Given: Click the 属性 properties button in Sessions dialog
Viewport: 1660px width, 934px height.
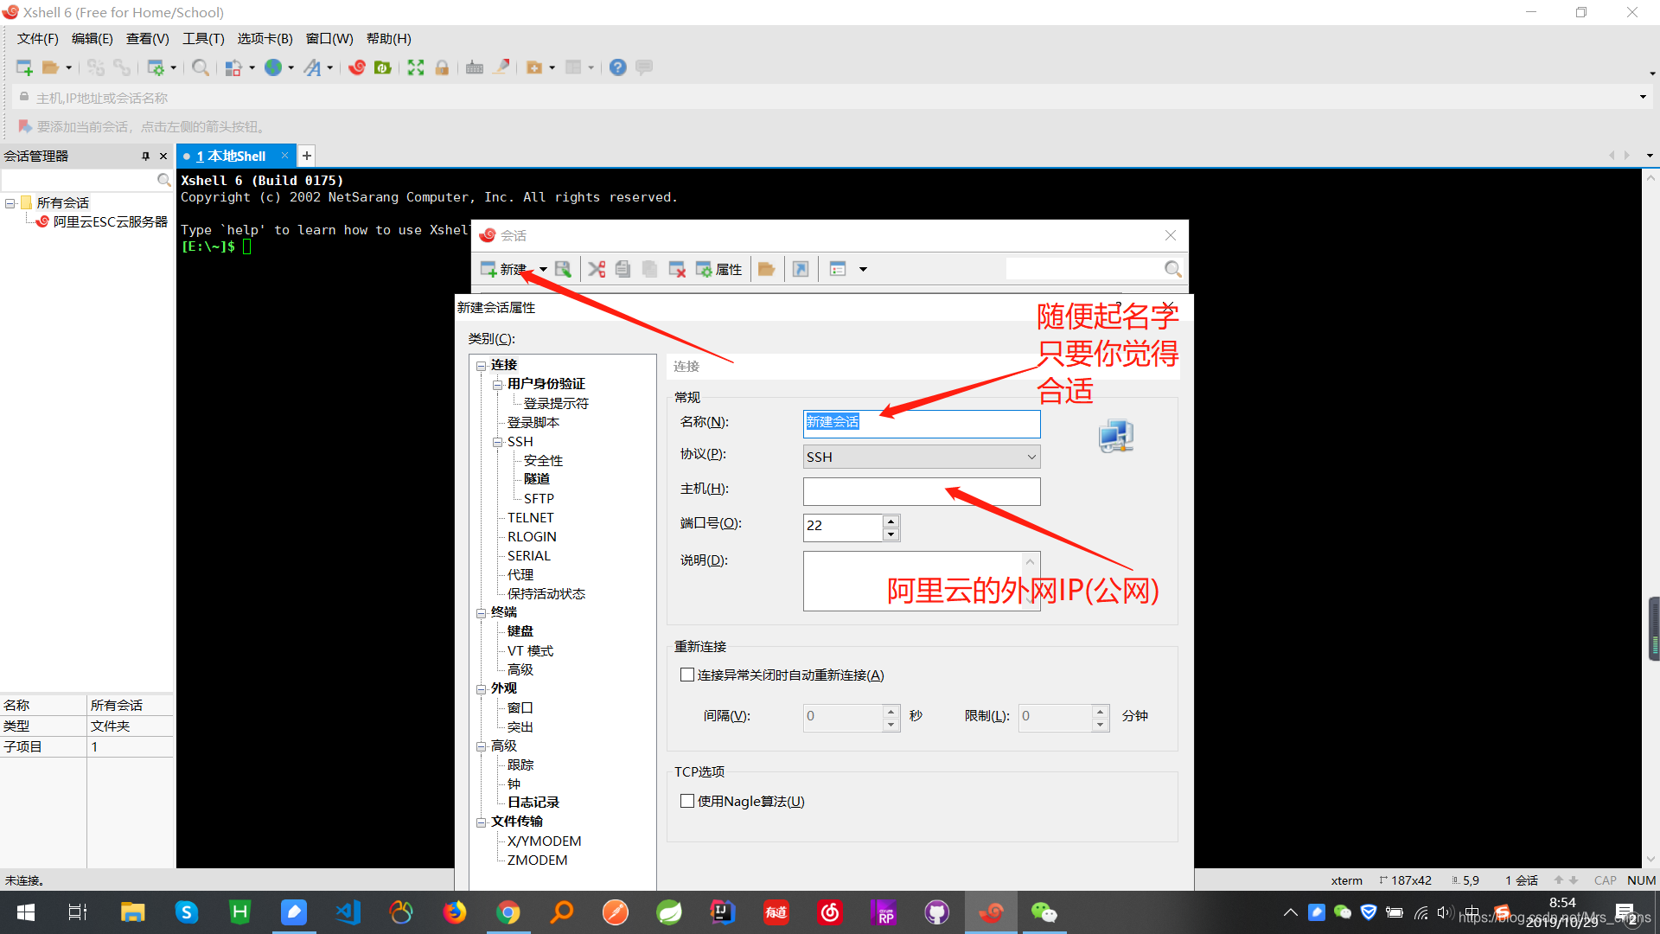Looking at the screenshot, I should 719,269.
